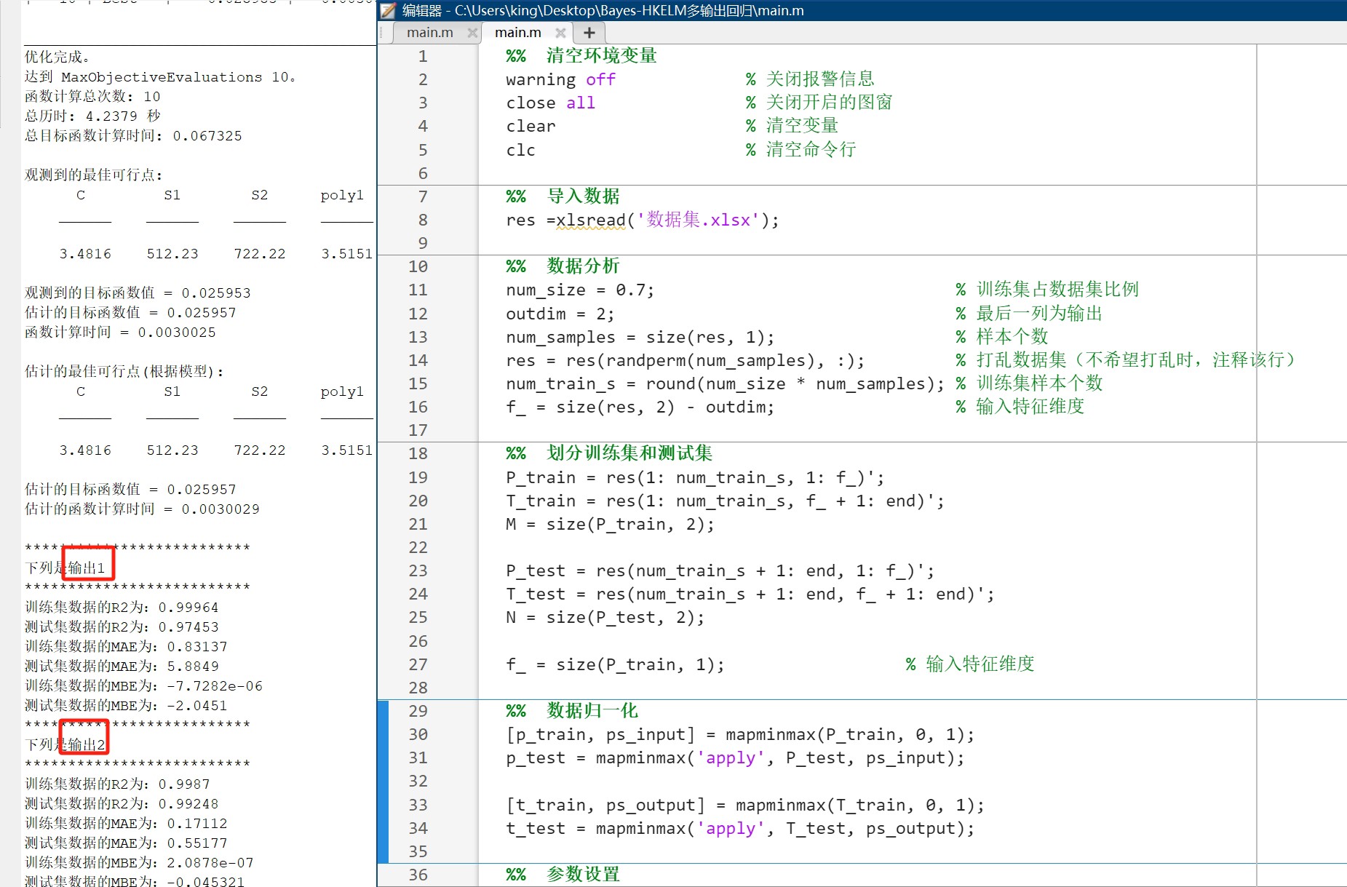Select the active main.m tab
The image size is (1347, 887).
point(518,33)
